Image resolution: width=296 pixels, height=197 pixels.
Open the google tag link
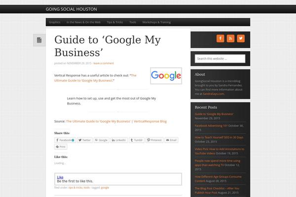coord(105,188)
